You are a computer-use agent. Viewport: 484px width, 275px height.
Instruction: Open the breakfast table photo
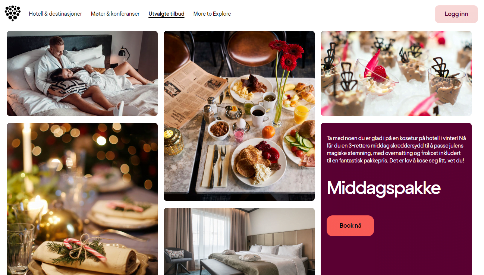239,116
